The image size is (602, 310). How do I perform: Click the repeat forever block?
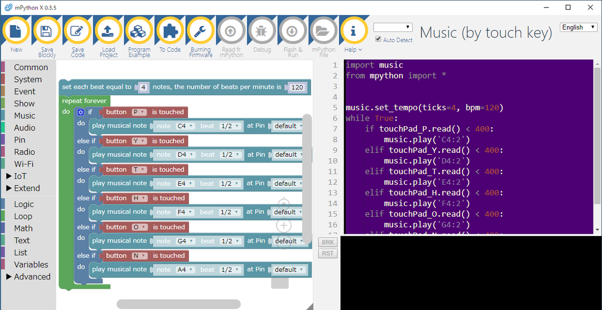(84, 101)
